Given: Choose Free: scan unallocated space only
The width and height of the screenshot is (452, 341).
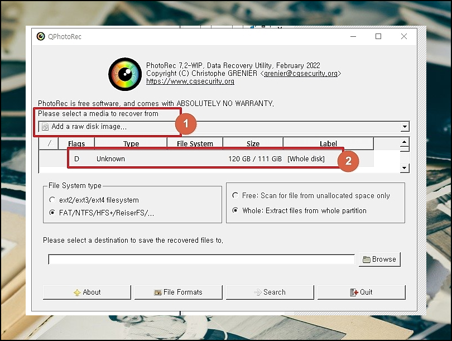Looking at the screenshot, I should [x=311, y=196].
